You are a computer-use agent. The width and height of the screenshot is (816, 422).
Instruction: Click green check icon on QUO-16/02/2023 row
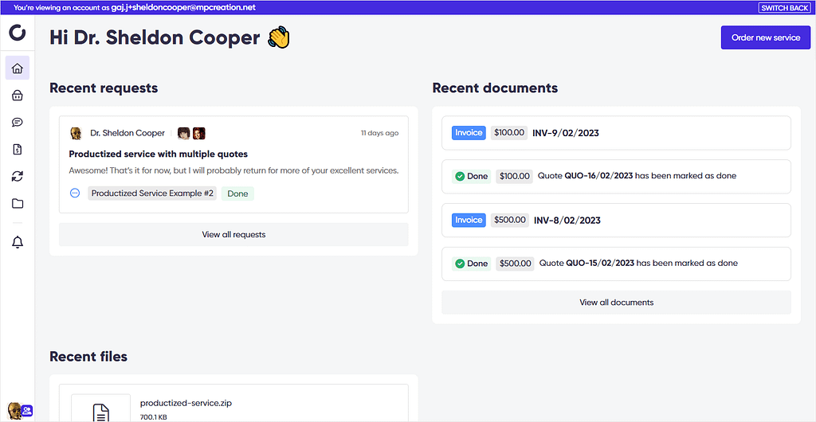460,176
